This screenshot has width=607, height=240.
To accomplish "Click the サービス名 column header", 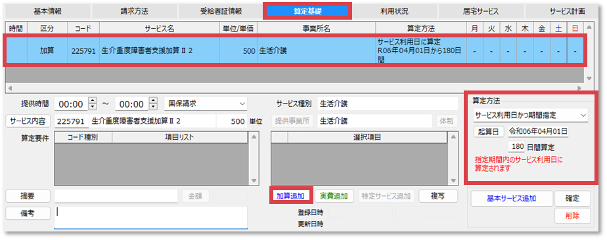I will (160, 29).
